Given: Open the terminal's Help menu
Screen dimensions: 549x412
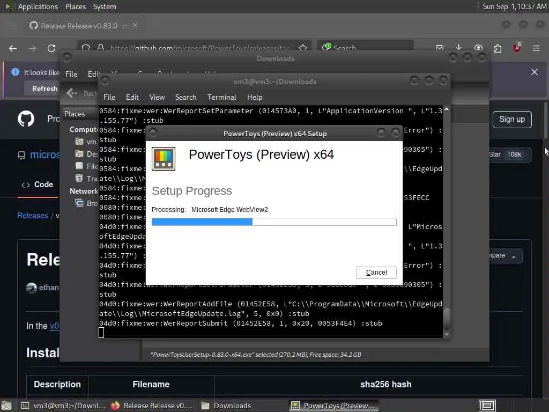Looking at the screenshot, I should (255, 98).
